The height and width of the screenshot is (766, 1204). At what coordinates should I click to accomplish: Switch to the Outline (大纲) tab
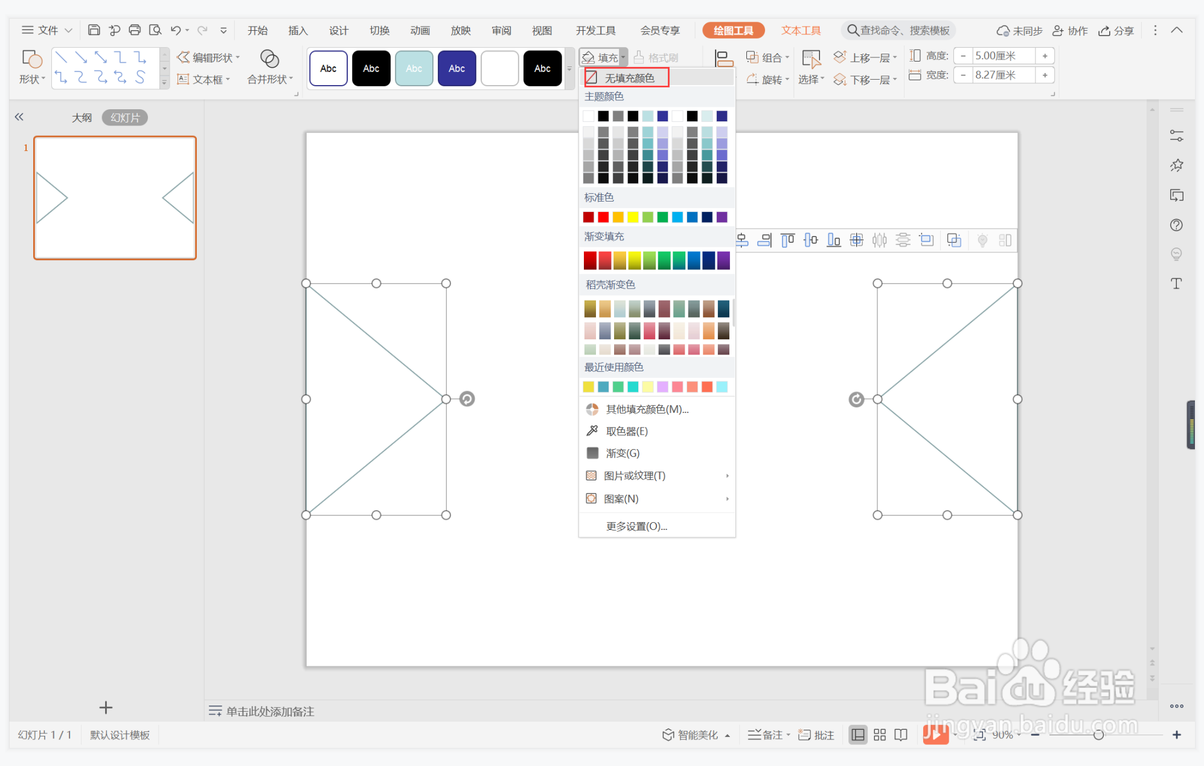(x=82, y=118)
